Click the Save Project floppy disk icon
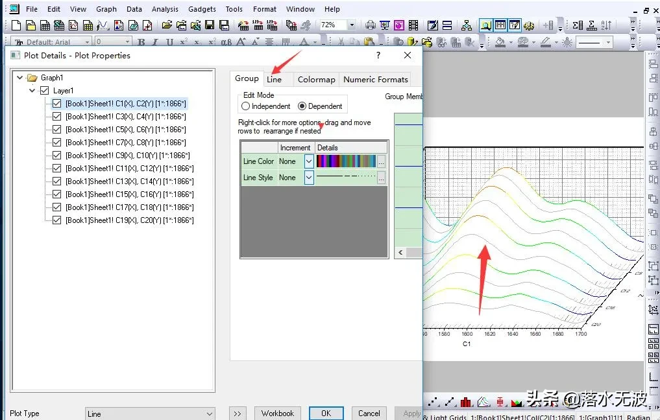660x420 pixels. pos(210,25)
